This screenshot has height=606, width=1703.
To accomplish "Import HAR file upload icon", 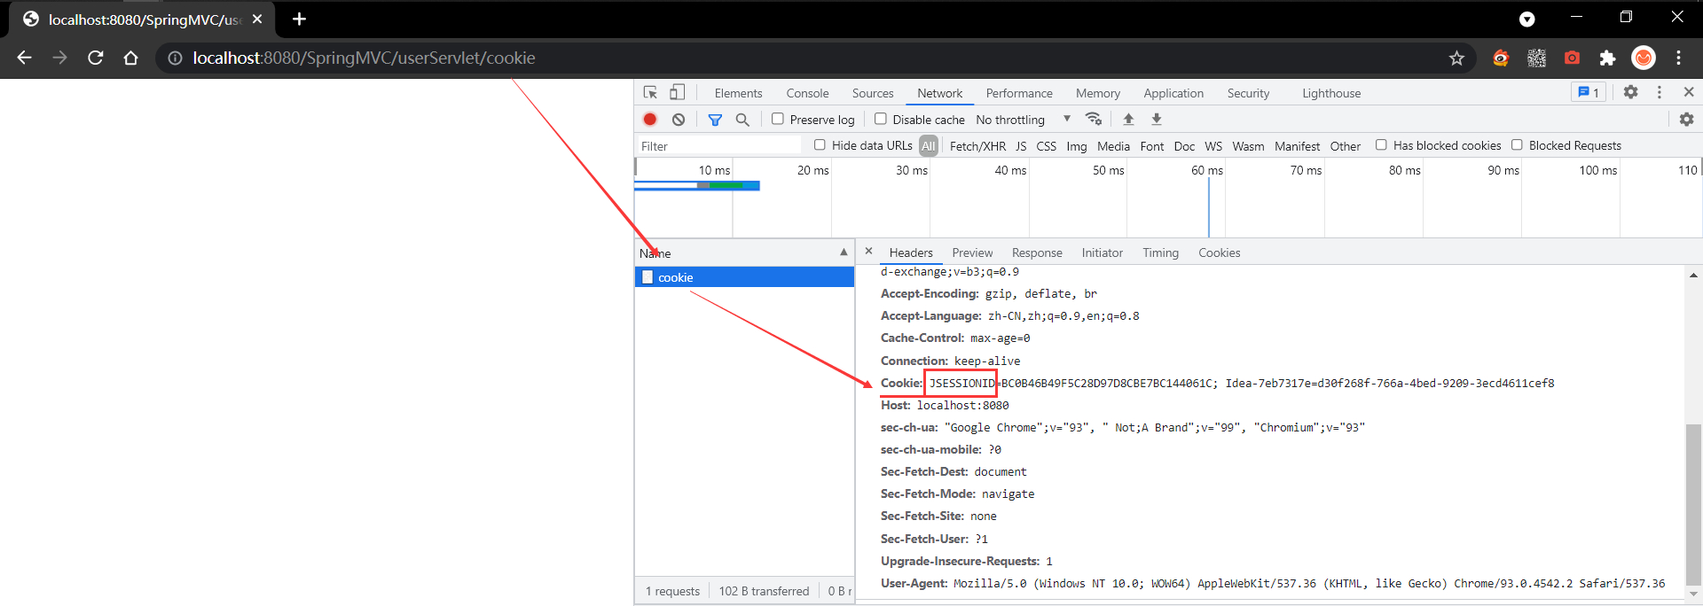I will (1128, 119).
